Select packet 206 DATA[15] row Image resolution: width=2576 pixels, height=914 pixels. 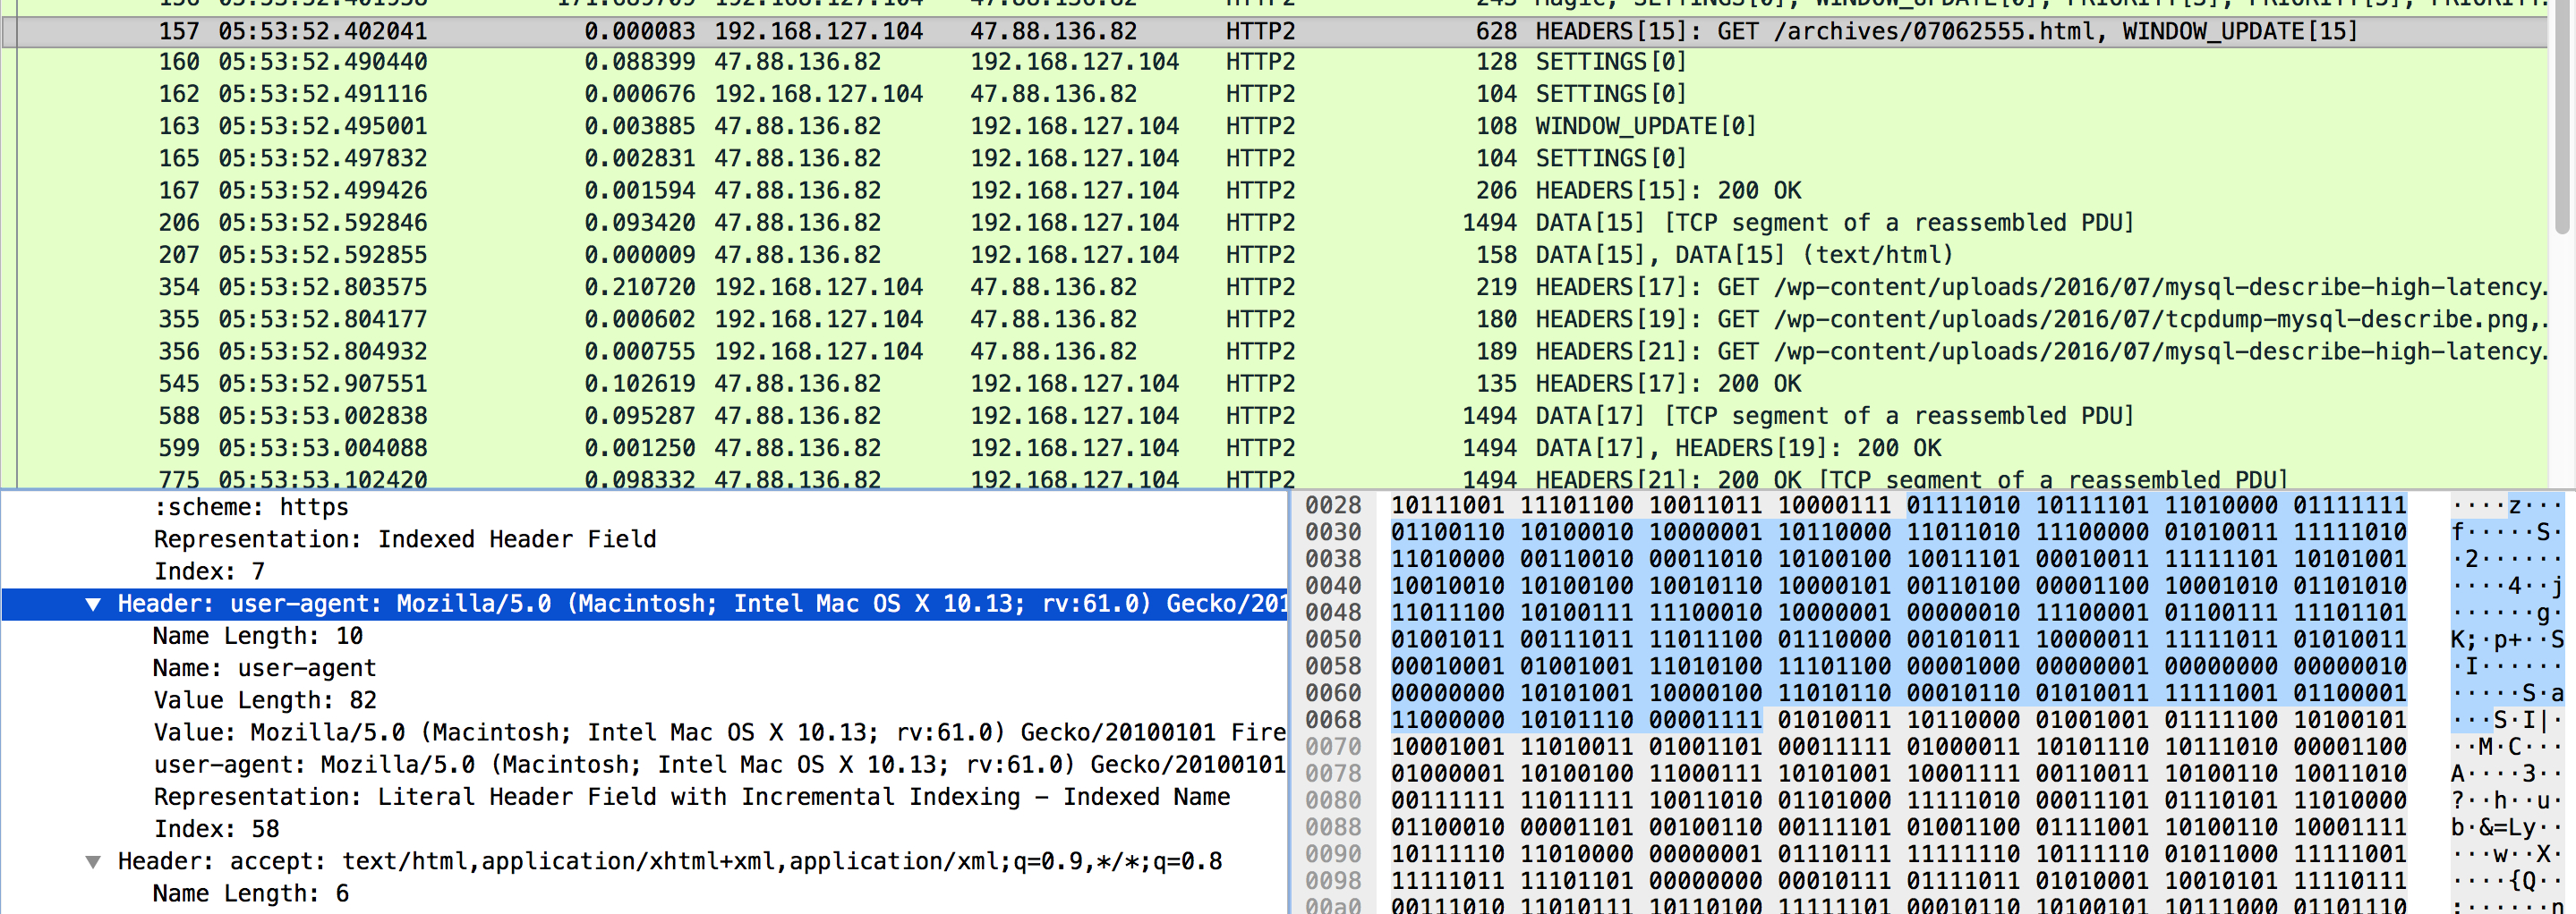[1274, 223]
